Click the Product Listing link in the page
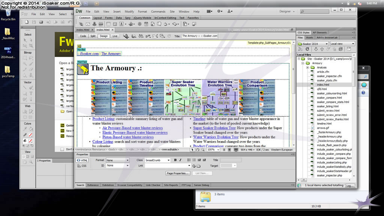Viewport: 384px width, 216px height. [103, 119]
